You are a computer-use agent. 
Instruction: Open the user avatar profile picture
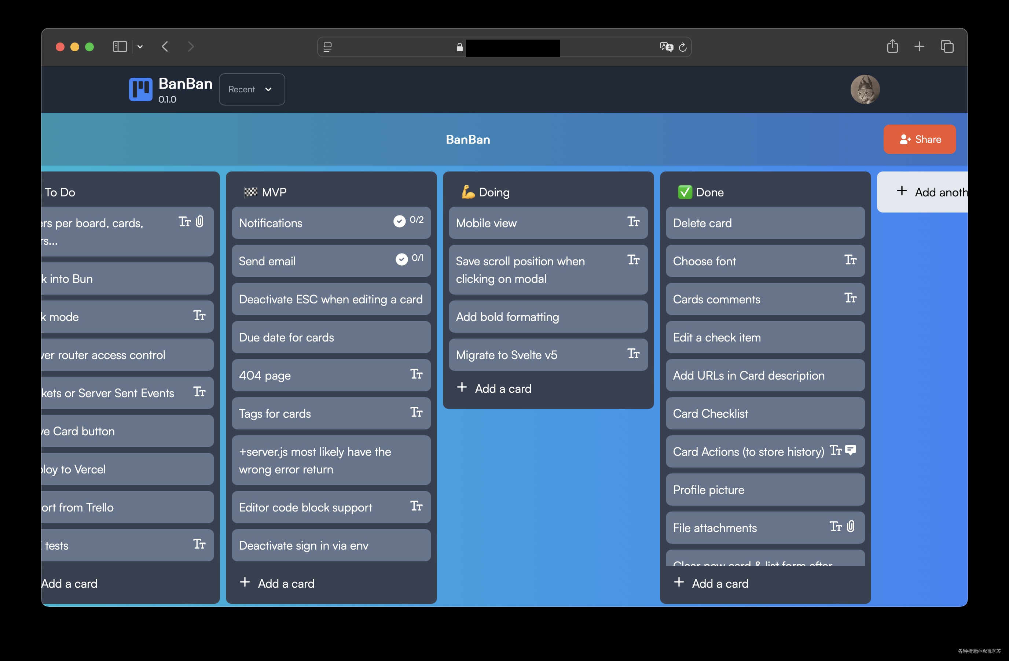865,89
